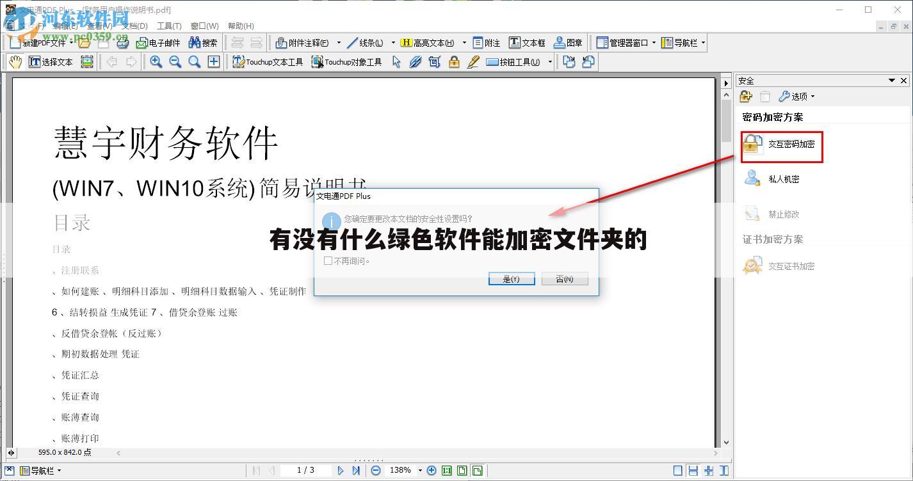
Task: Click the add security policy icon
Action: click(746, 97)
